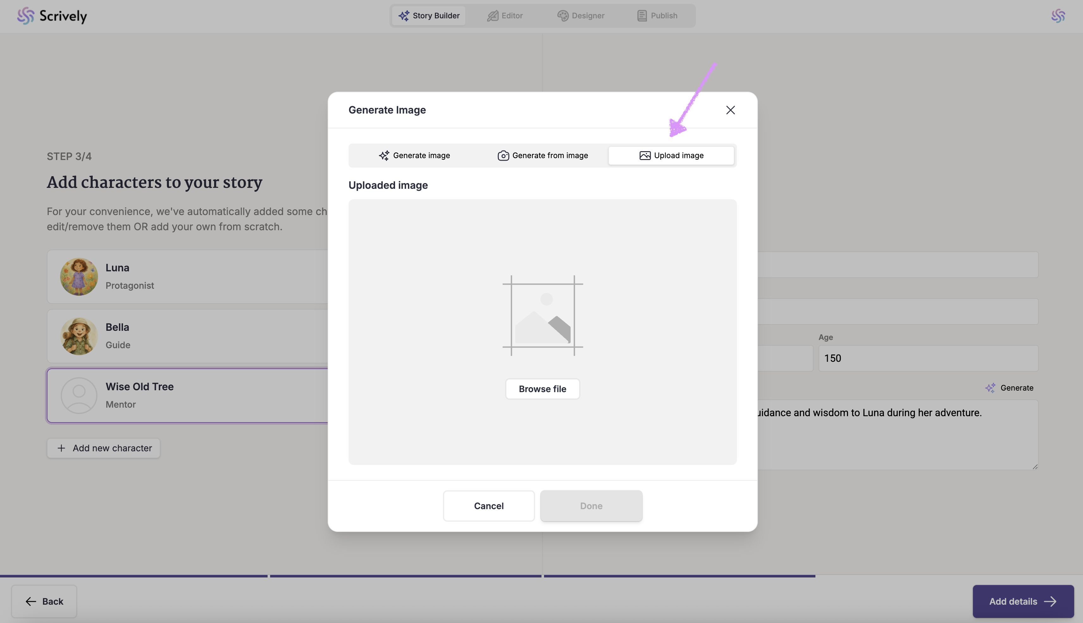Select the Story Builder tab

429,16
